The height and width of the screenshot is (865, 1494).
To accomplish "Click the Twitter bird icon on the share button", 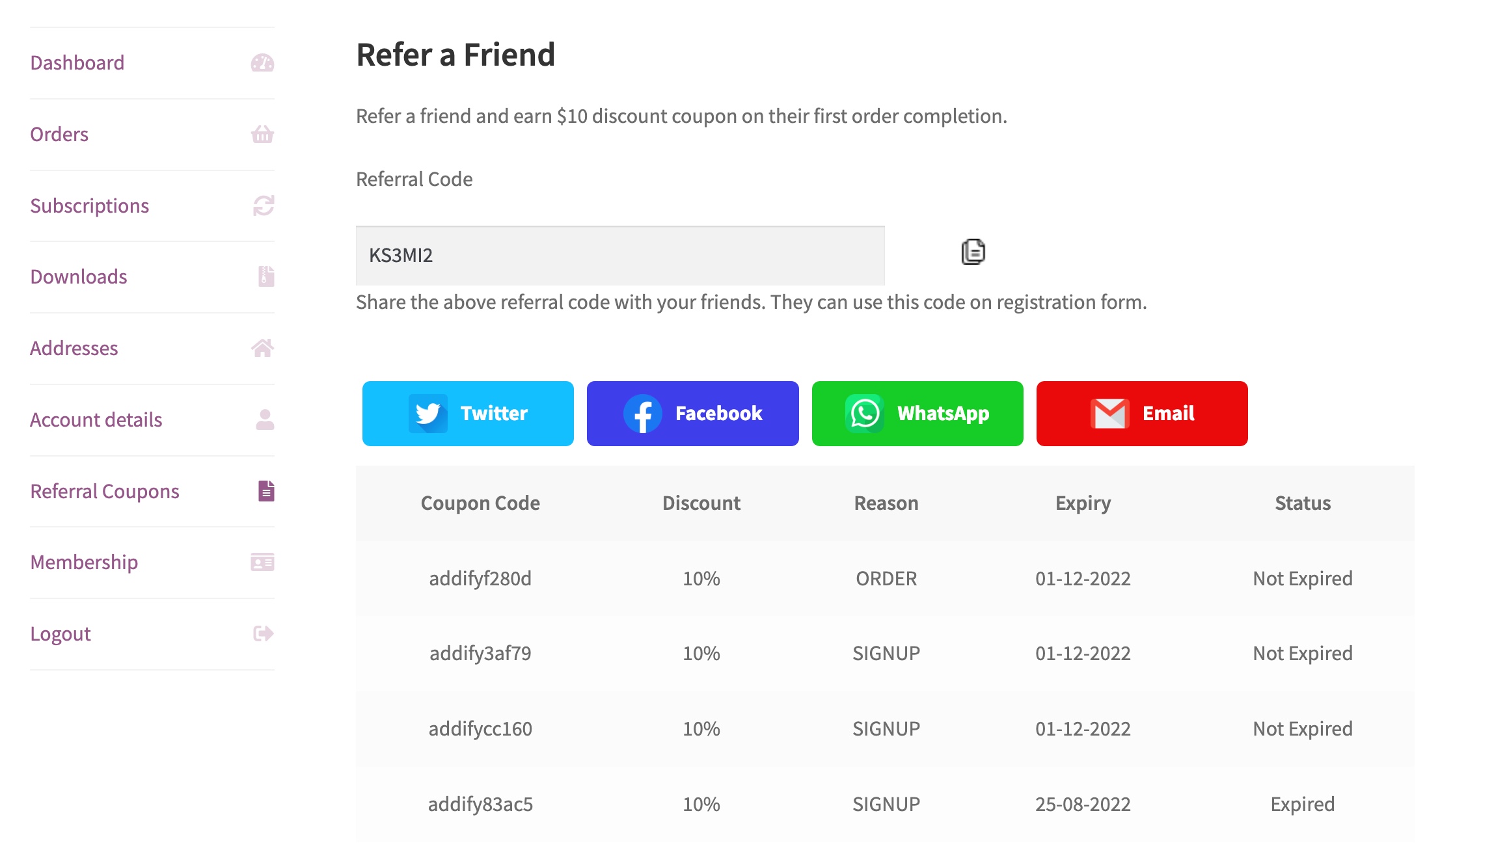I will [x=428, y=413].
